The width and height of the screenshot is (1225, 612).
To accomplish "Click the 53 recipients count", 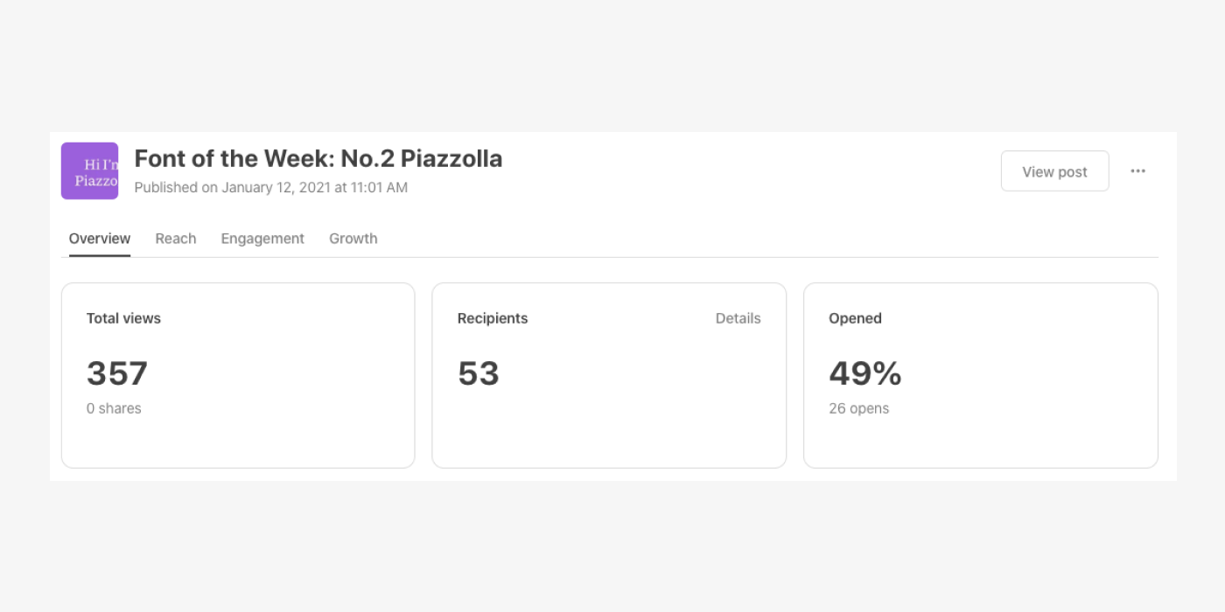I will pyautogui.click(x=478, y=373).
